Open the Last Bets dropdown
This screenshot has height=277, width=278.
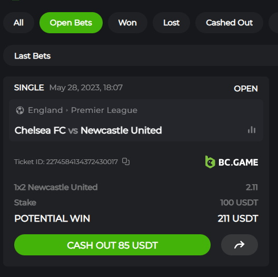141,55
